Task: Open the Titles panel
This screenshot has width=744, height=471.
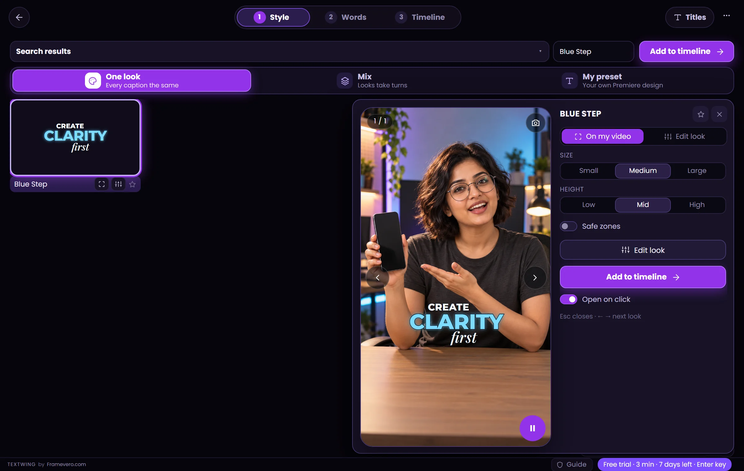Action: point(689,17)
